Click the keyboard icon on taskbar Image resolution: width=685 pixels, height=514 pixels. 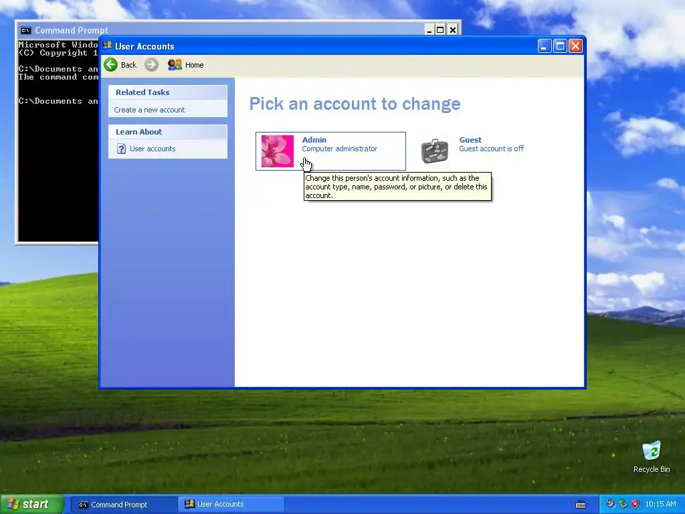click(581, 505)
